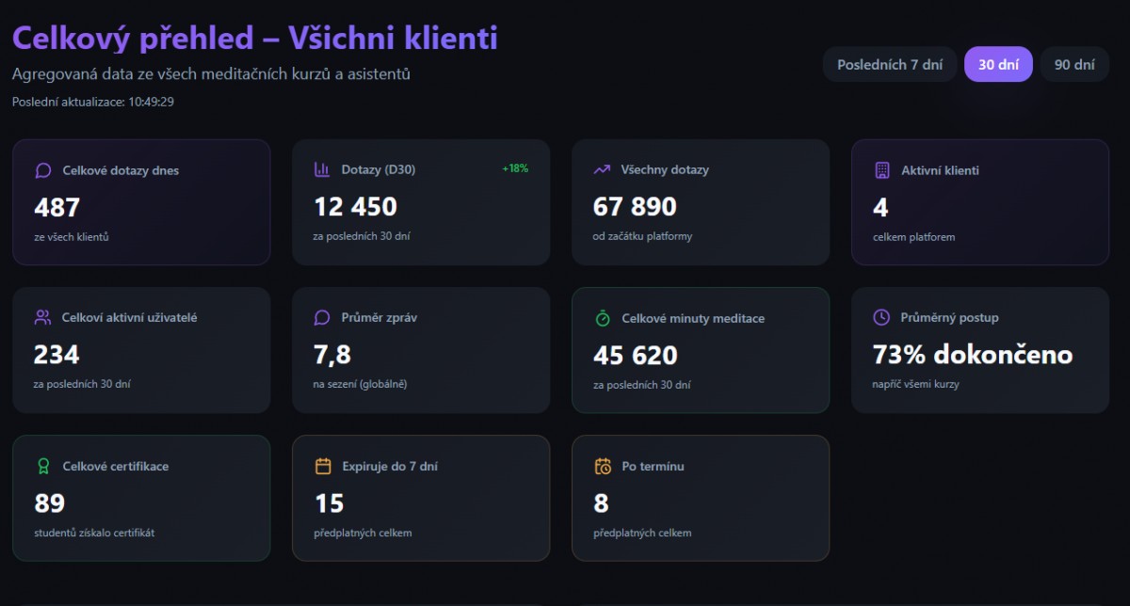
Task: Click the calculator icon on Aktivní klienti
Action: click(880, 169)
